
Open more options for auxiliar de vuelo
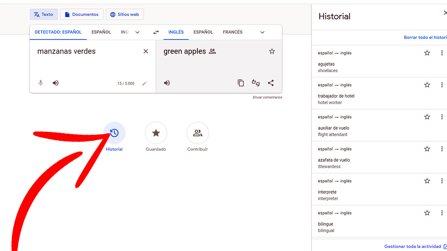tap(442, 117)
